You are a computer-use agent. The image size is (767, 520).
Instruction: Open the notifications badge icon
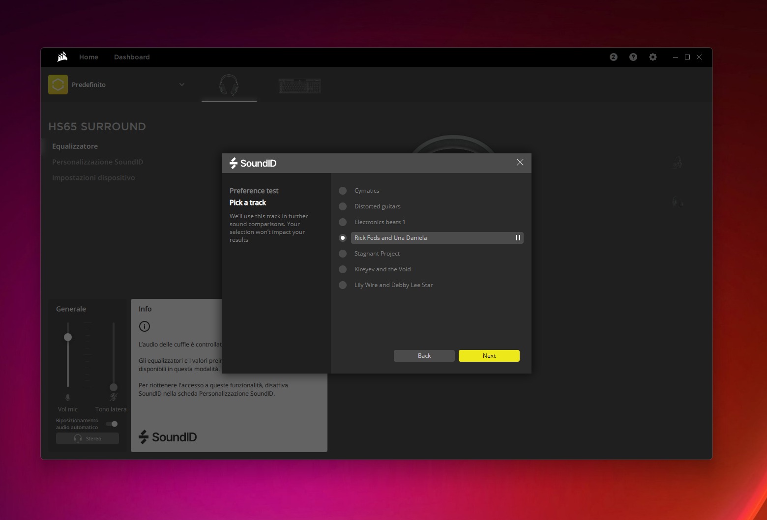[613, 57]
